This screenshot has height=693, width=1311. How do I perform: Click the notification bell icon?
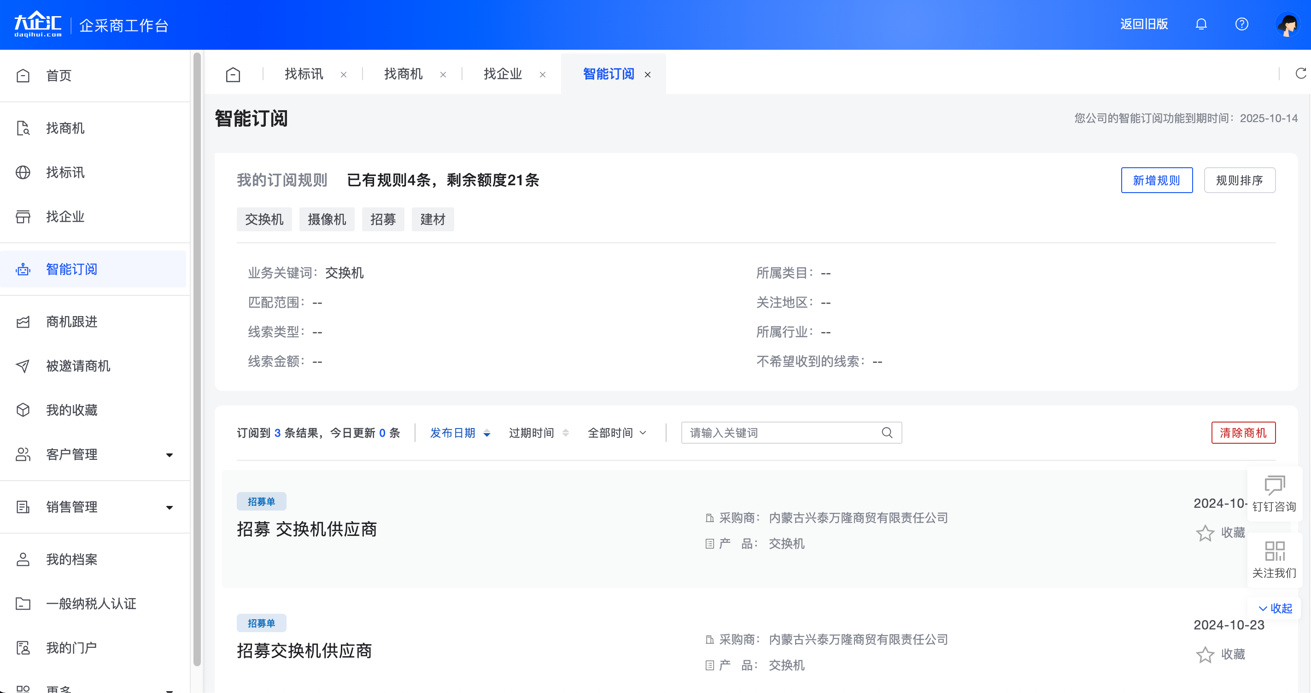1201,24
